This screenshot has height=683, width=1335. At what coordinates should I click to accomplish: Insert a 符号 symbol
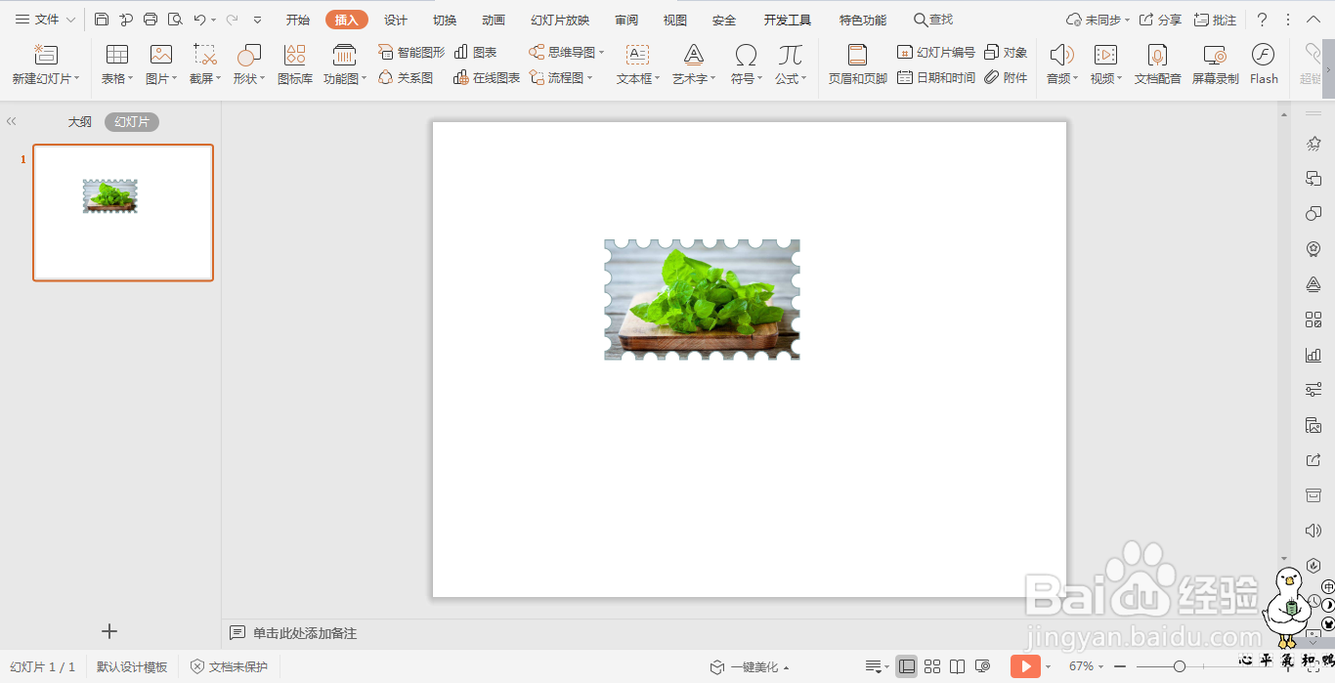[x=746, y=64]
